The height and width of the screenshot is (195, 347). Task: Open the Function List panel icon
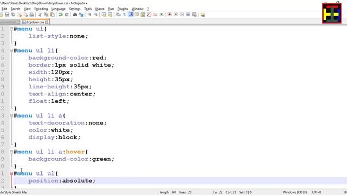[149, 15]
